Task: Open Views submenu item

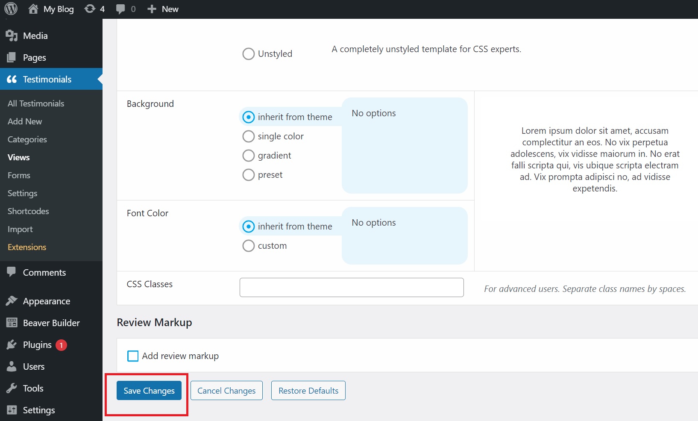Action: (x=19, y=157)
